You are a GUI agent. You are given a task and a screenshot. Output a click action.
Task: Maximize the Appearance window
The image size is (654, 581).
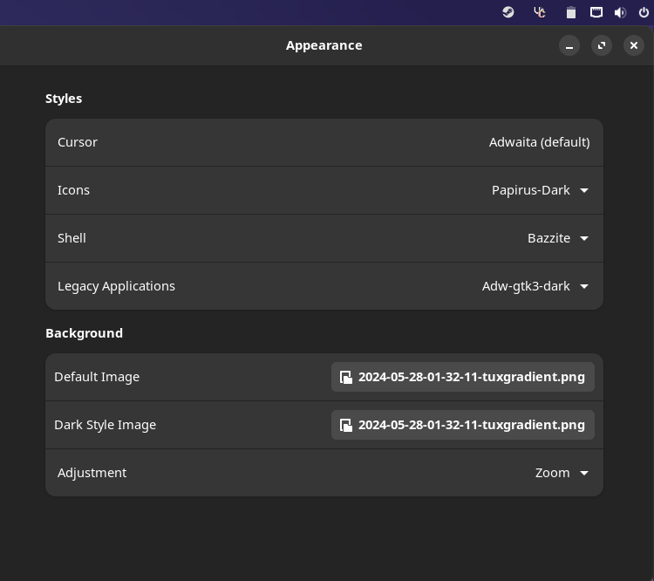[x=602, y=45]
